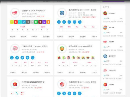Viewport: 130px width, 97px height.
Task: Click 更多 in the sidebar 江苏快3 section
Action: pyautogui.click(x=121, y=90)
